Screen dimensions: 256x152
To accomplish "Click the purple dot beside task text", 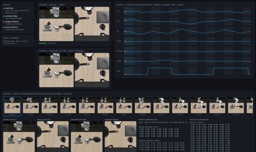I will (4, 8).
